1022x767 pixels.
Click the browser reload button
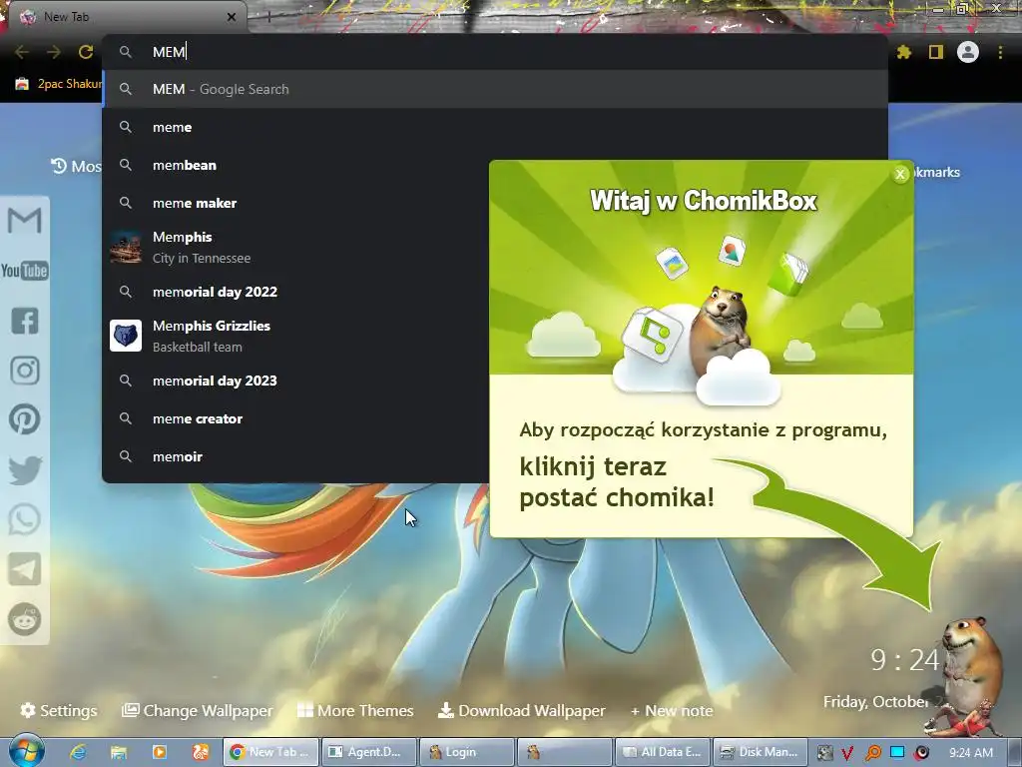tap(86, 52)
